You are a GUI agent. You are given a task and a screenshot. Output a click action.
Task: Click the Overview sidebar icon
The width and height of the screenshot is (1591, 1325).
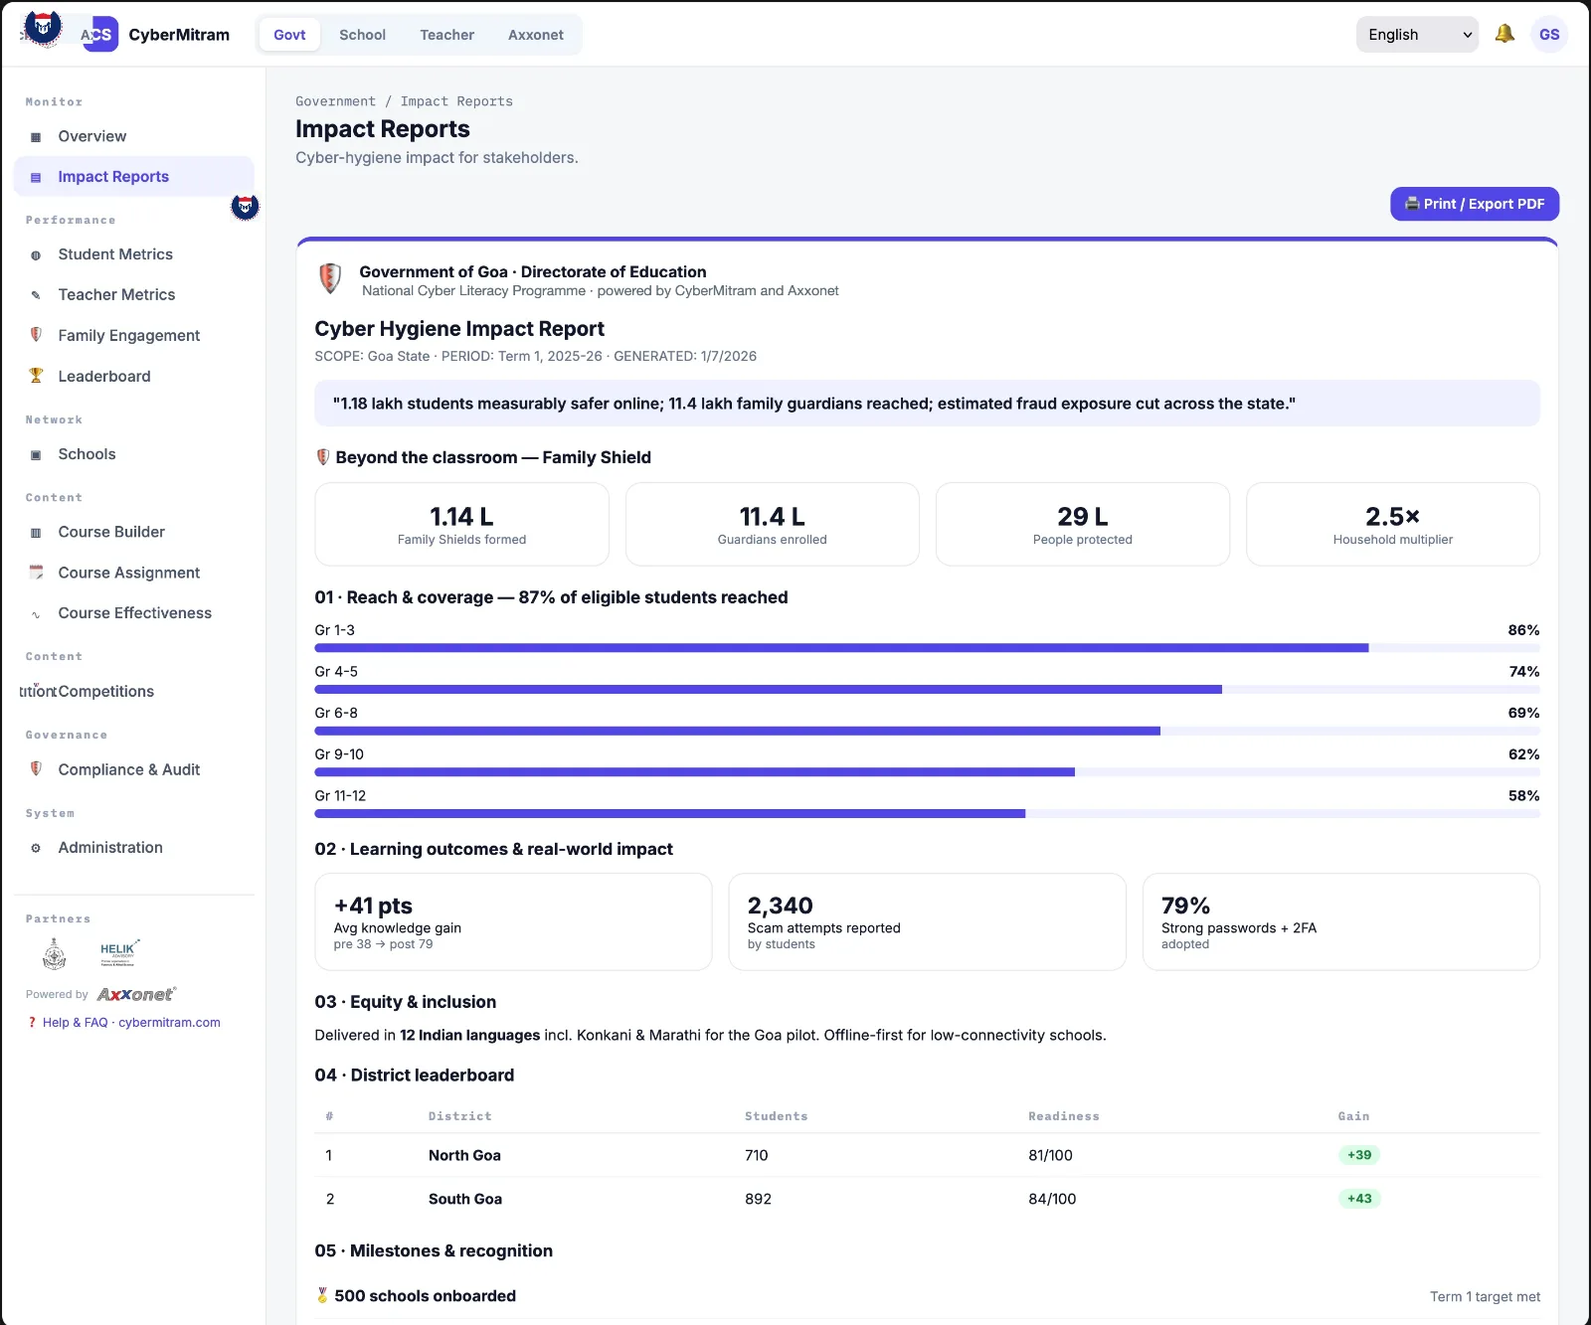click(36, 137)
